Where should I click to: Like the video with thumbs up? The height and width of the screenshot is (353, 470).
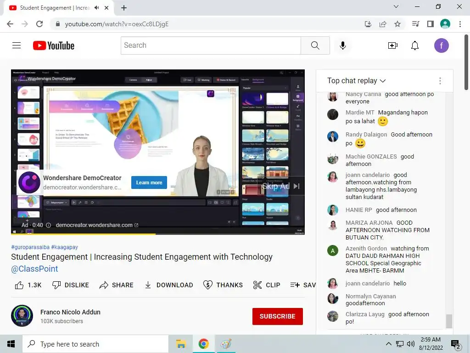point(28,285)
